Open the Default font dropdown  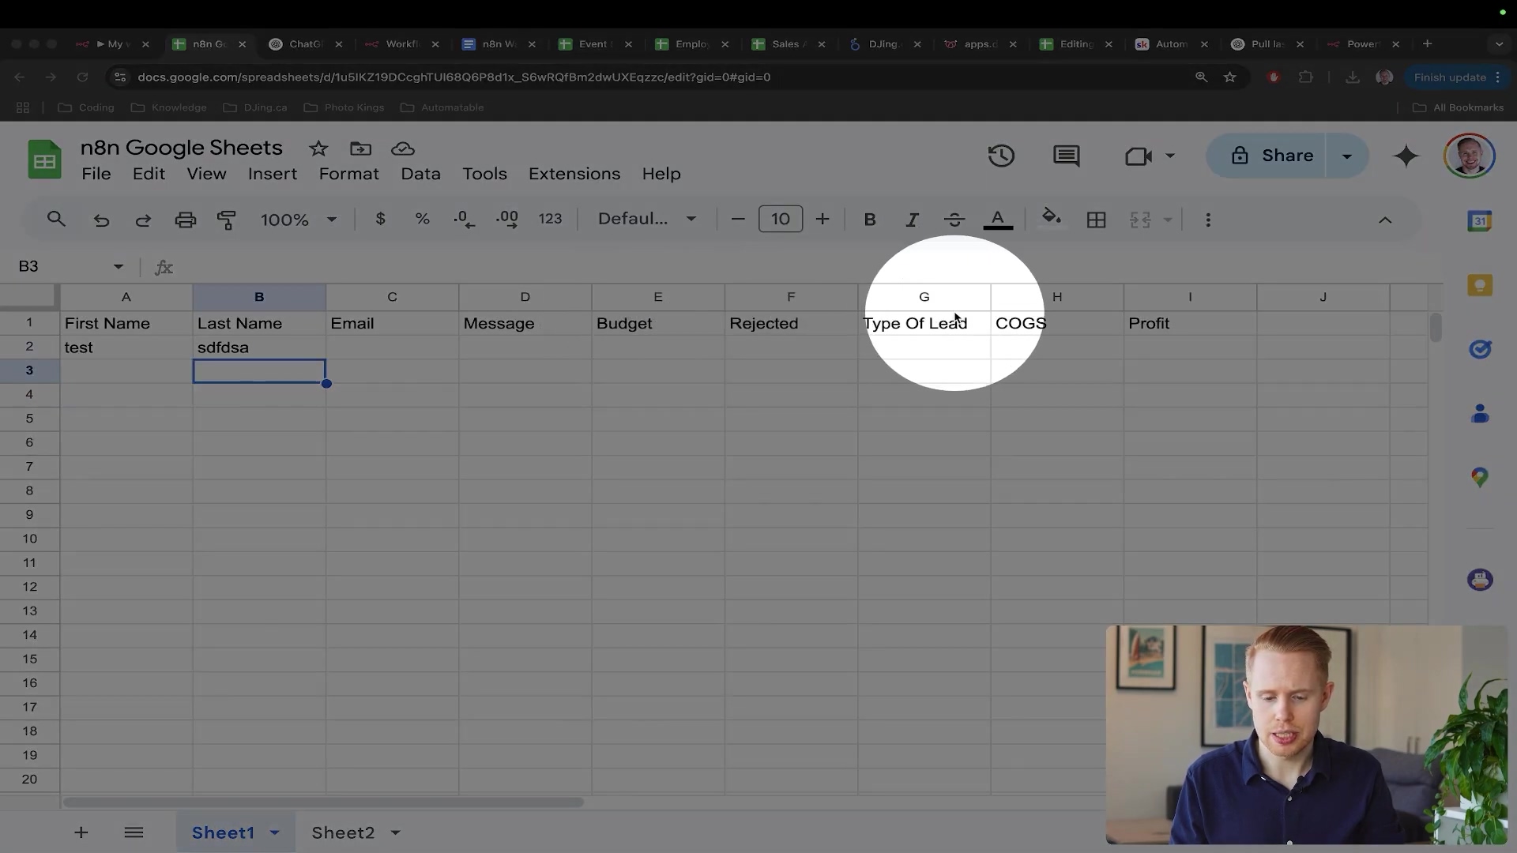coord(646,219)
